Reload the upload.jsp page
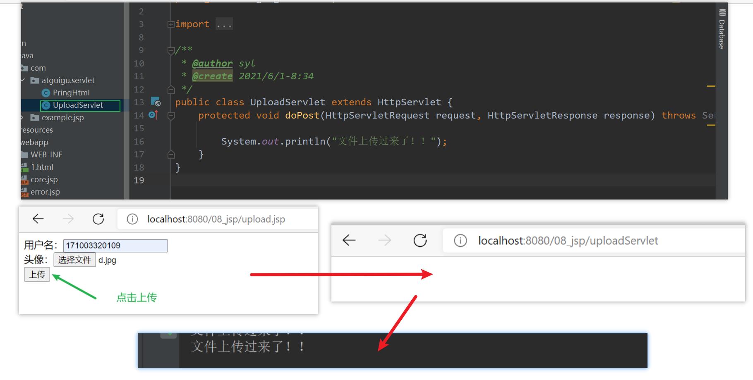Image resolution: width=753 pixels, height=380 pixels. (98, 219)
